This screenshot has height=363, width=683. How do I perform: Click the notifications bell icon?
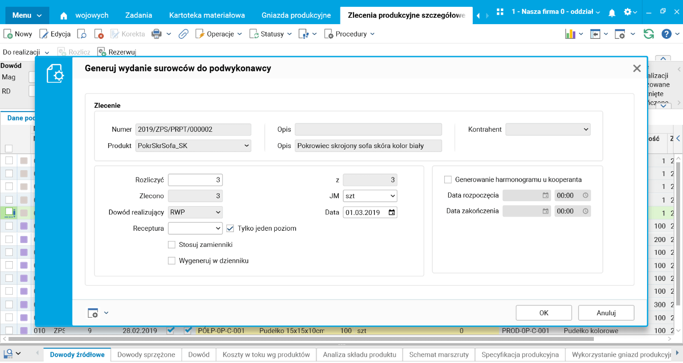pyautogui.click(x=612, y=12)
